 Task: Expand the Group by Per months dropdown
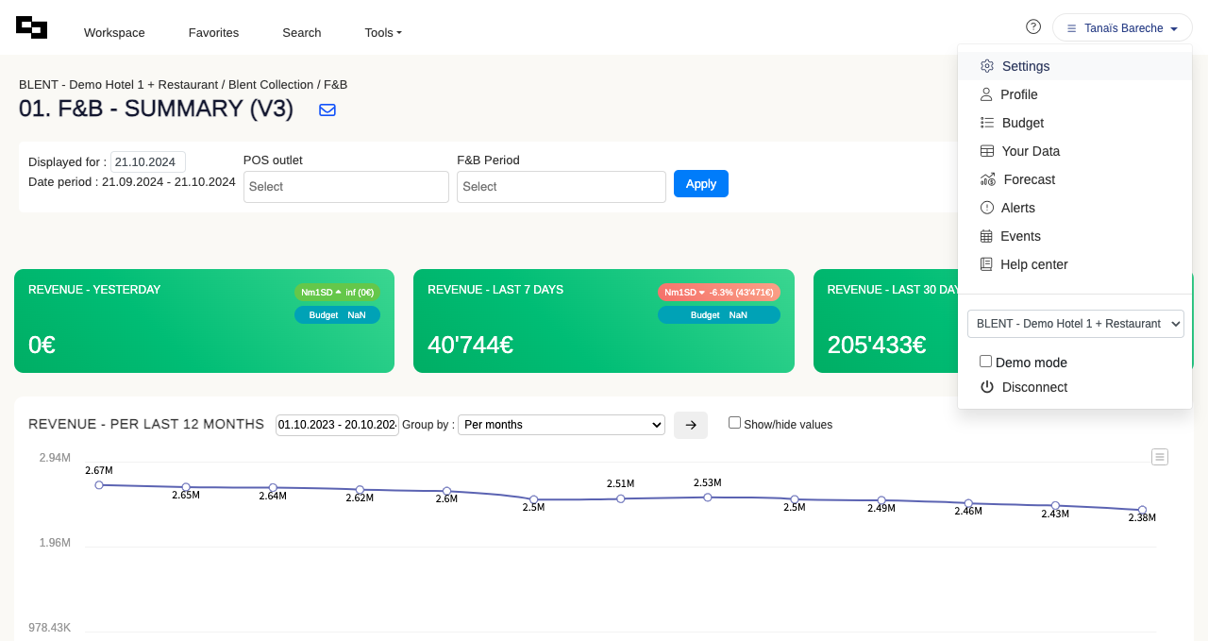[x=562, y=425]
